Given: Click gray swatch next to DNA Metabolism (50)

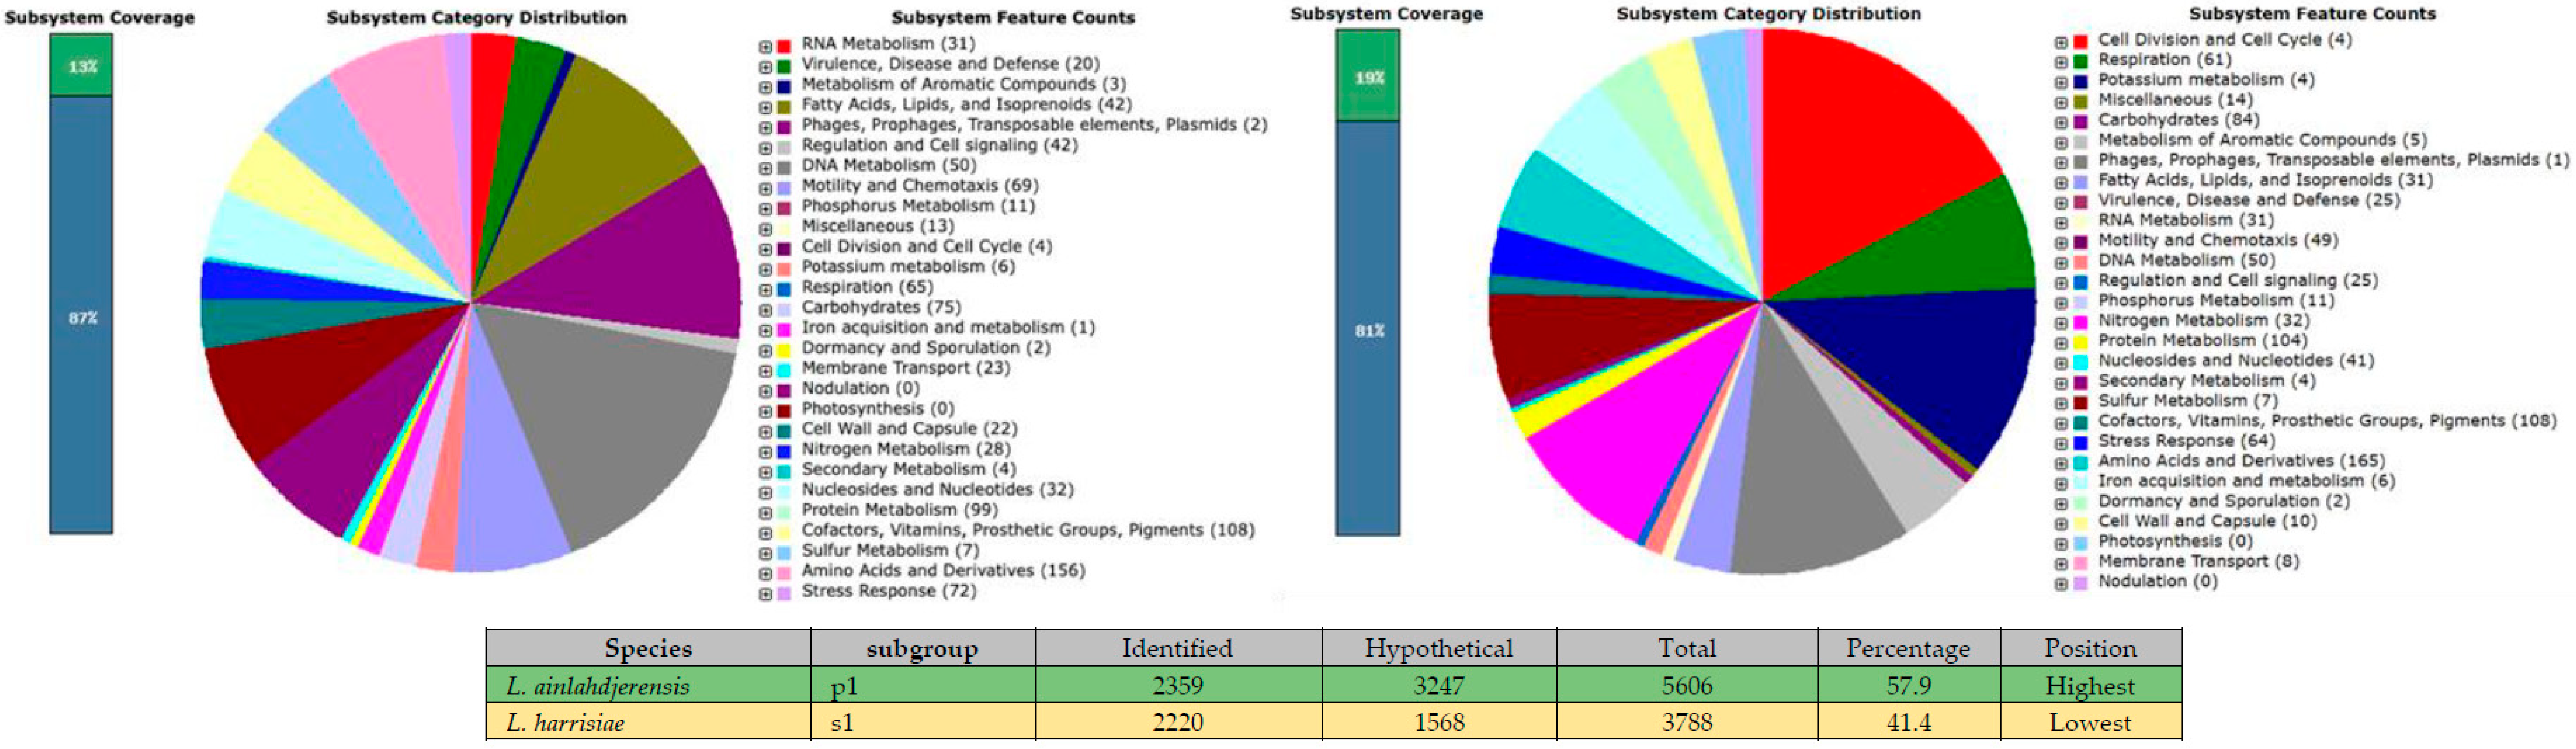Looking at the screenshot, I should coord(784,168).
